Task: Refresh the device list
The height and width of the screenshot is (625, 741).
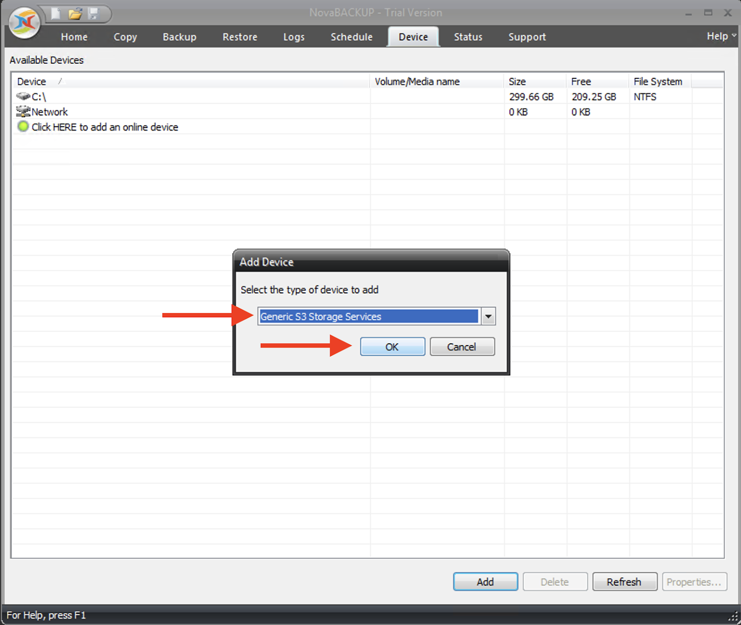Action: [624, 581]
